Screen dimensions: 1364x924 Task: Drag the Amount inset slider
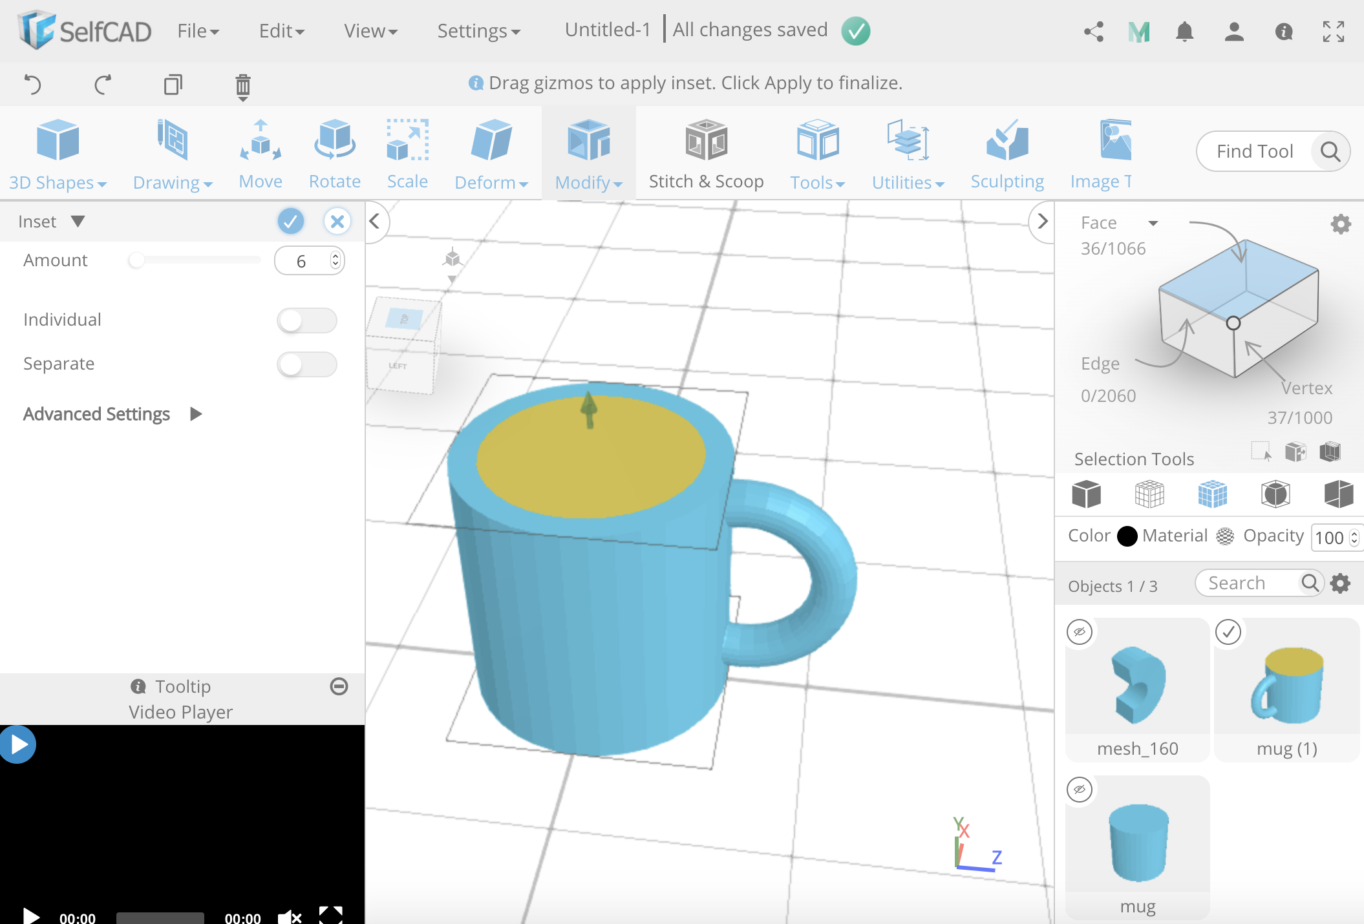(x=133, y=261)
